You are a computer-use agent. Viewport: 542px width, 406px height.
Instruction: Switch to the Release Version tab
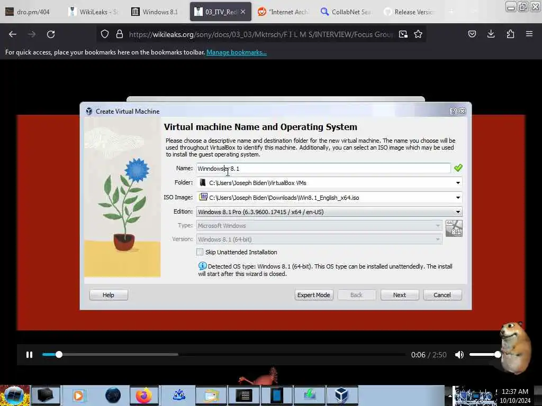(409, 12)
